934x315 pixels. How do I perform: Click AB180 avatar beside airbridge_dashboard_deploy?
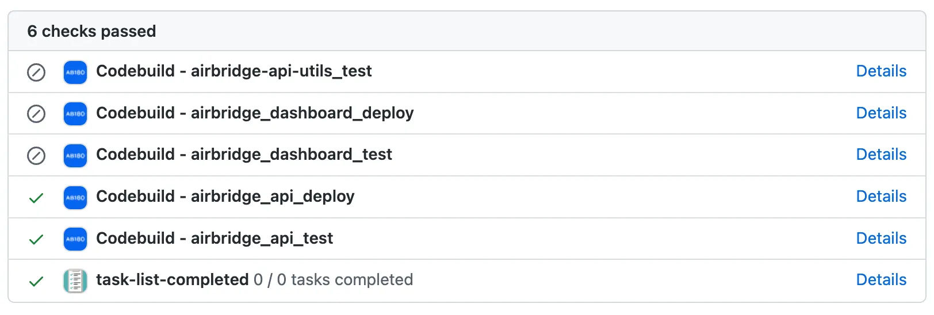75,114
